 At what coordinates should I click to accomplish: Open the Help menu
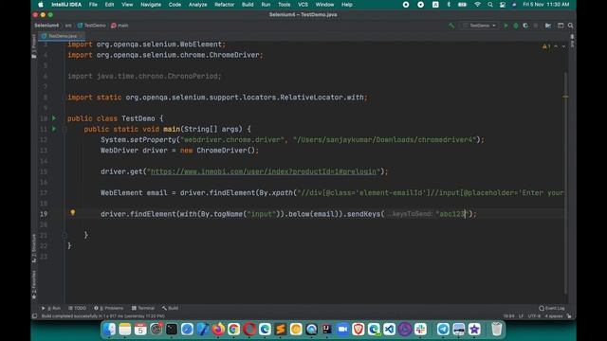[347, 5]
